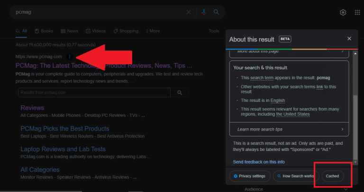Switch to the Videos tab
Image resolution: width=364 pixels, height=192 pixels.
pyautogui.click(x=96, y=31)
